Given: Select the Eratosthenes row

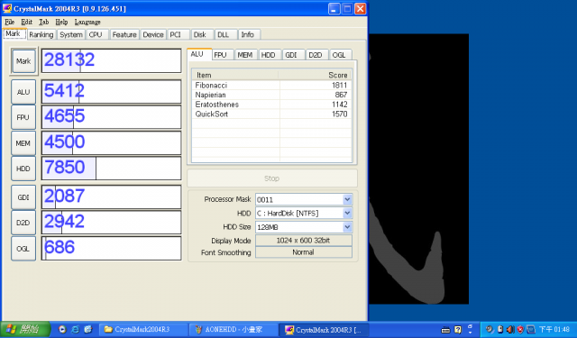Looking at the screenshot, I should (x=272, y=105).
